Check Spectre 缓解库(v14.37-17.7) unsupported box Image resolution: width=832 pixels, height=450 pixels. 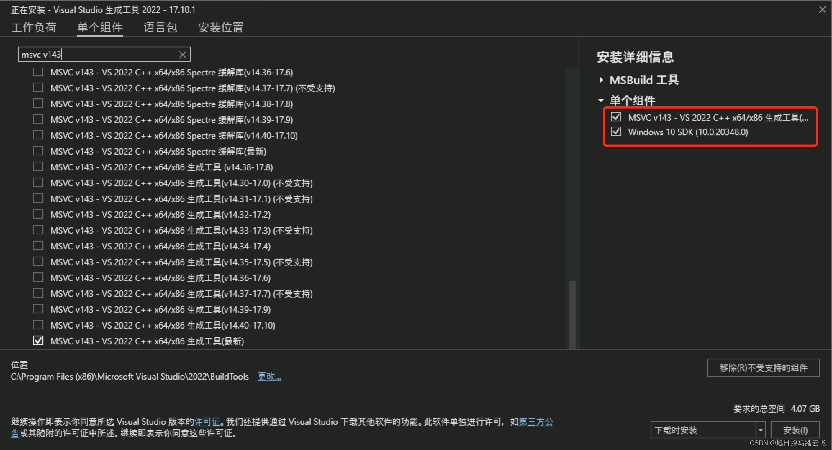tap(38, 88)
